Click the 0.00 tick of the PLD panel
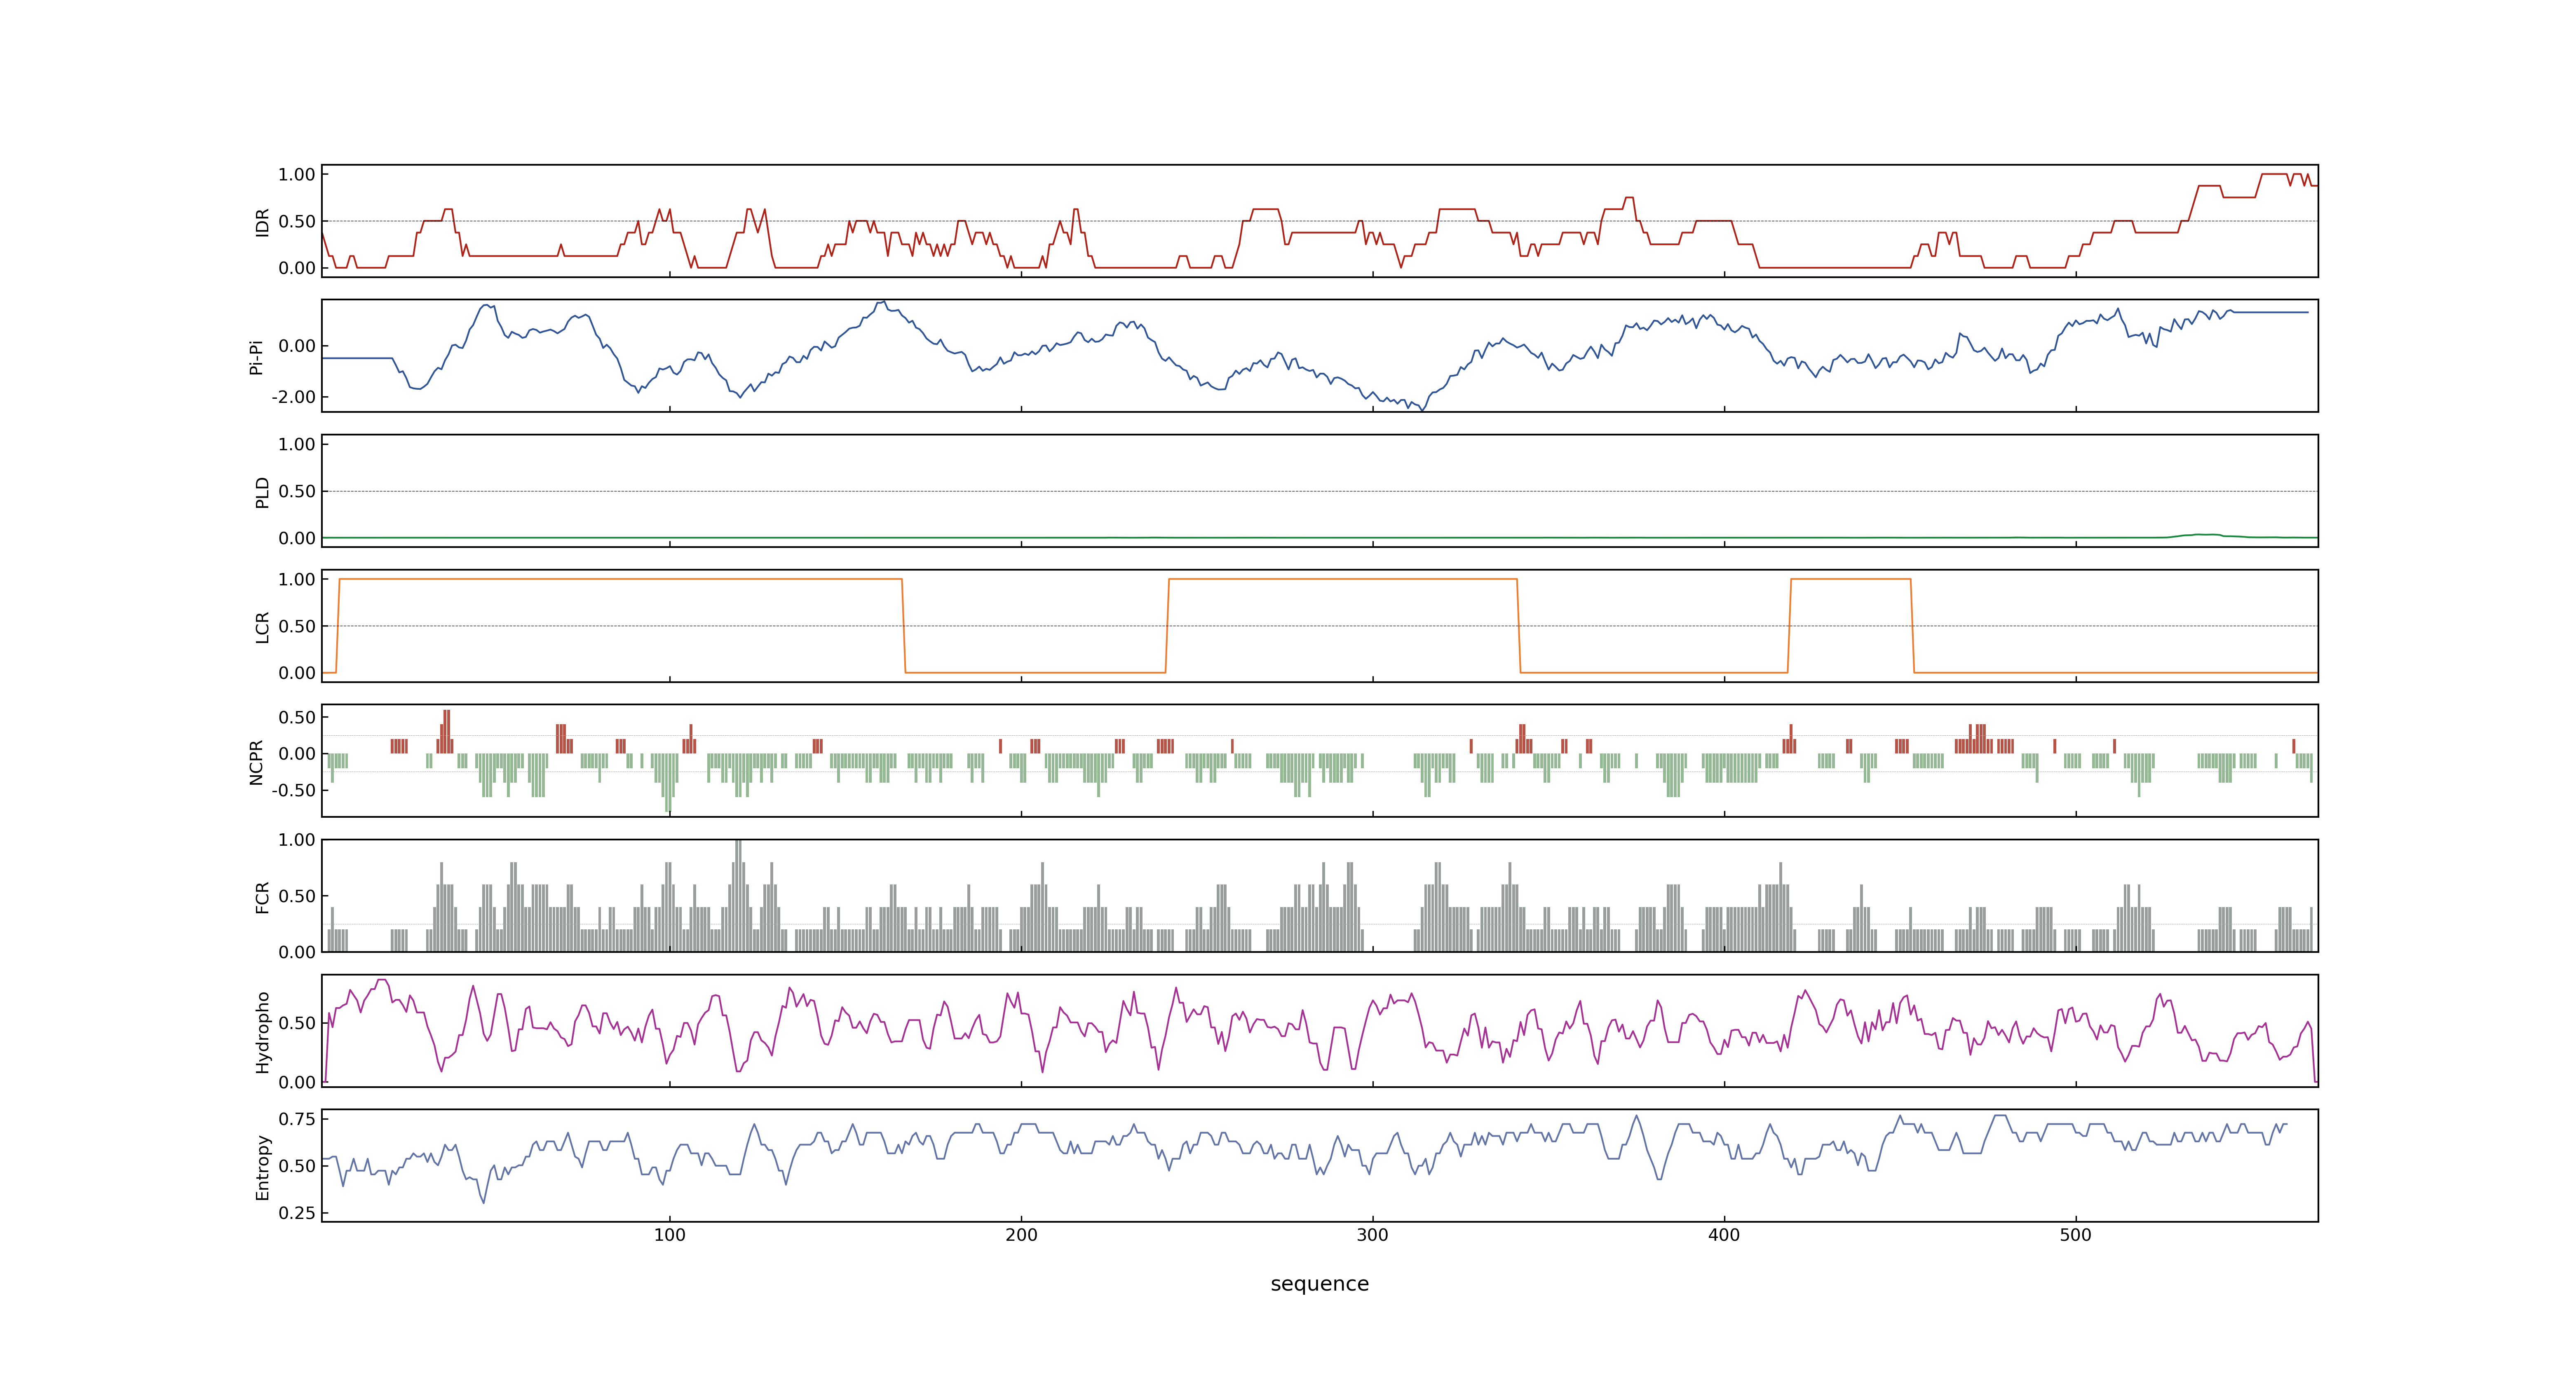This screenshot has width=2576, height=1373. tap(297, 538)
